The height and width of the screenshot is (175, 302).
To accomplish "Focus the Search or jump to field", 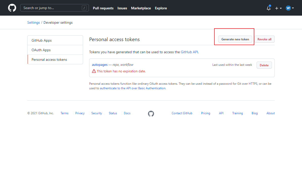I will 55,8.
